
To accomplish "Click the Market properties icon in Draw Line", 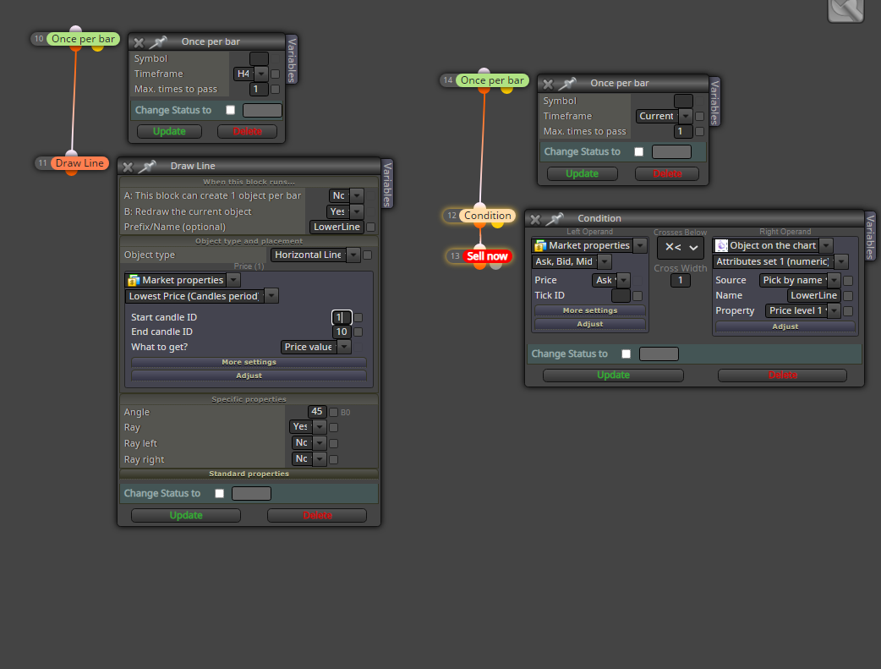I will 134,280.
